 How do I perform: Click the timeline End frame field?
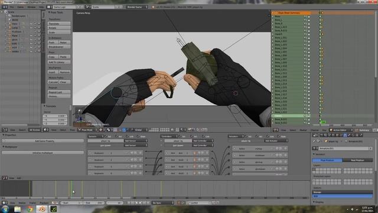(x=94, y=203)
